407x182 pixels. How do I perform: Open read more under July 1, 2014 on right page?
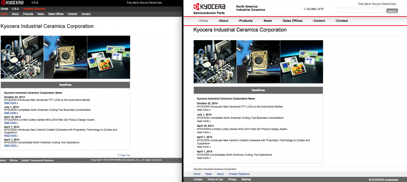pyautogui.click(x=204, y=121)
